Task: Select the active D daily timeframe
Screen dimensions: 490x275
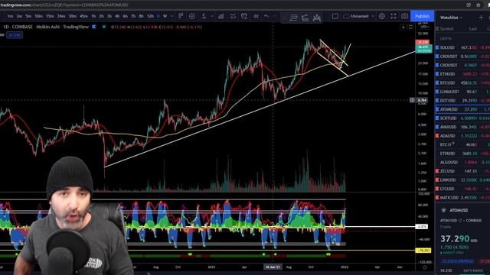Action: coord(158,16)
